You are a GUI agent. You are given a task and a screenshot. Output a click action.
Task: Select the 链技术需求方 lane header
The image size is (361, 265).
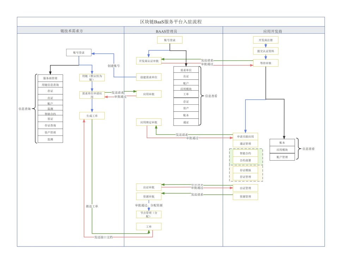pos(71,31)
